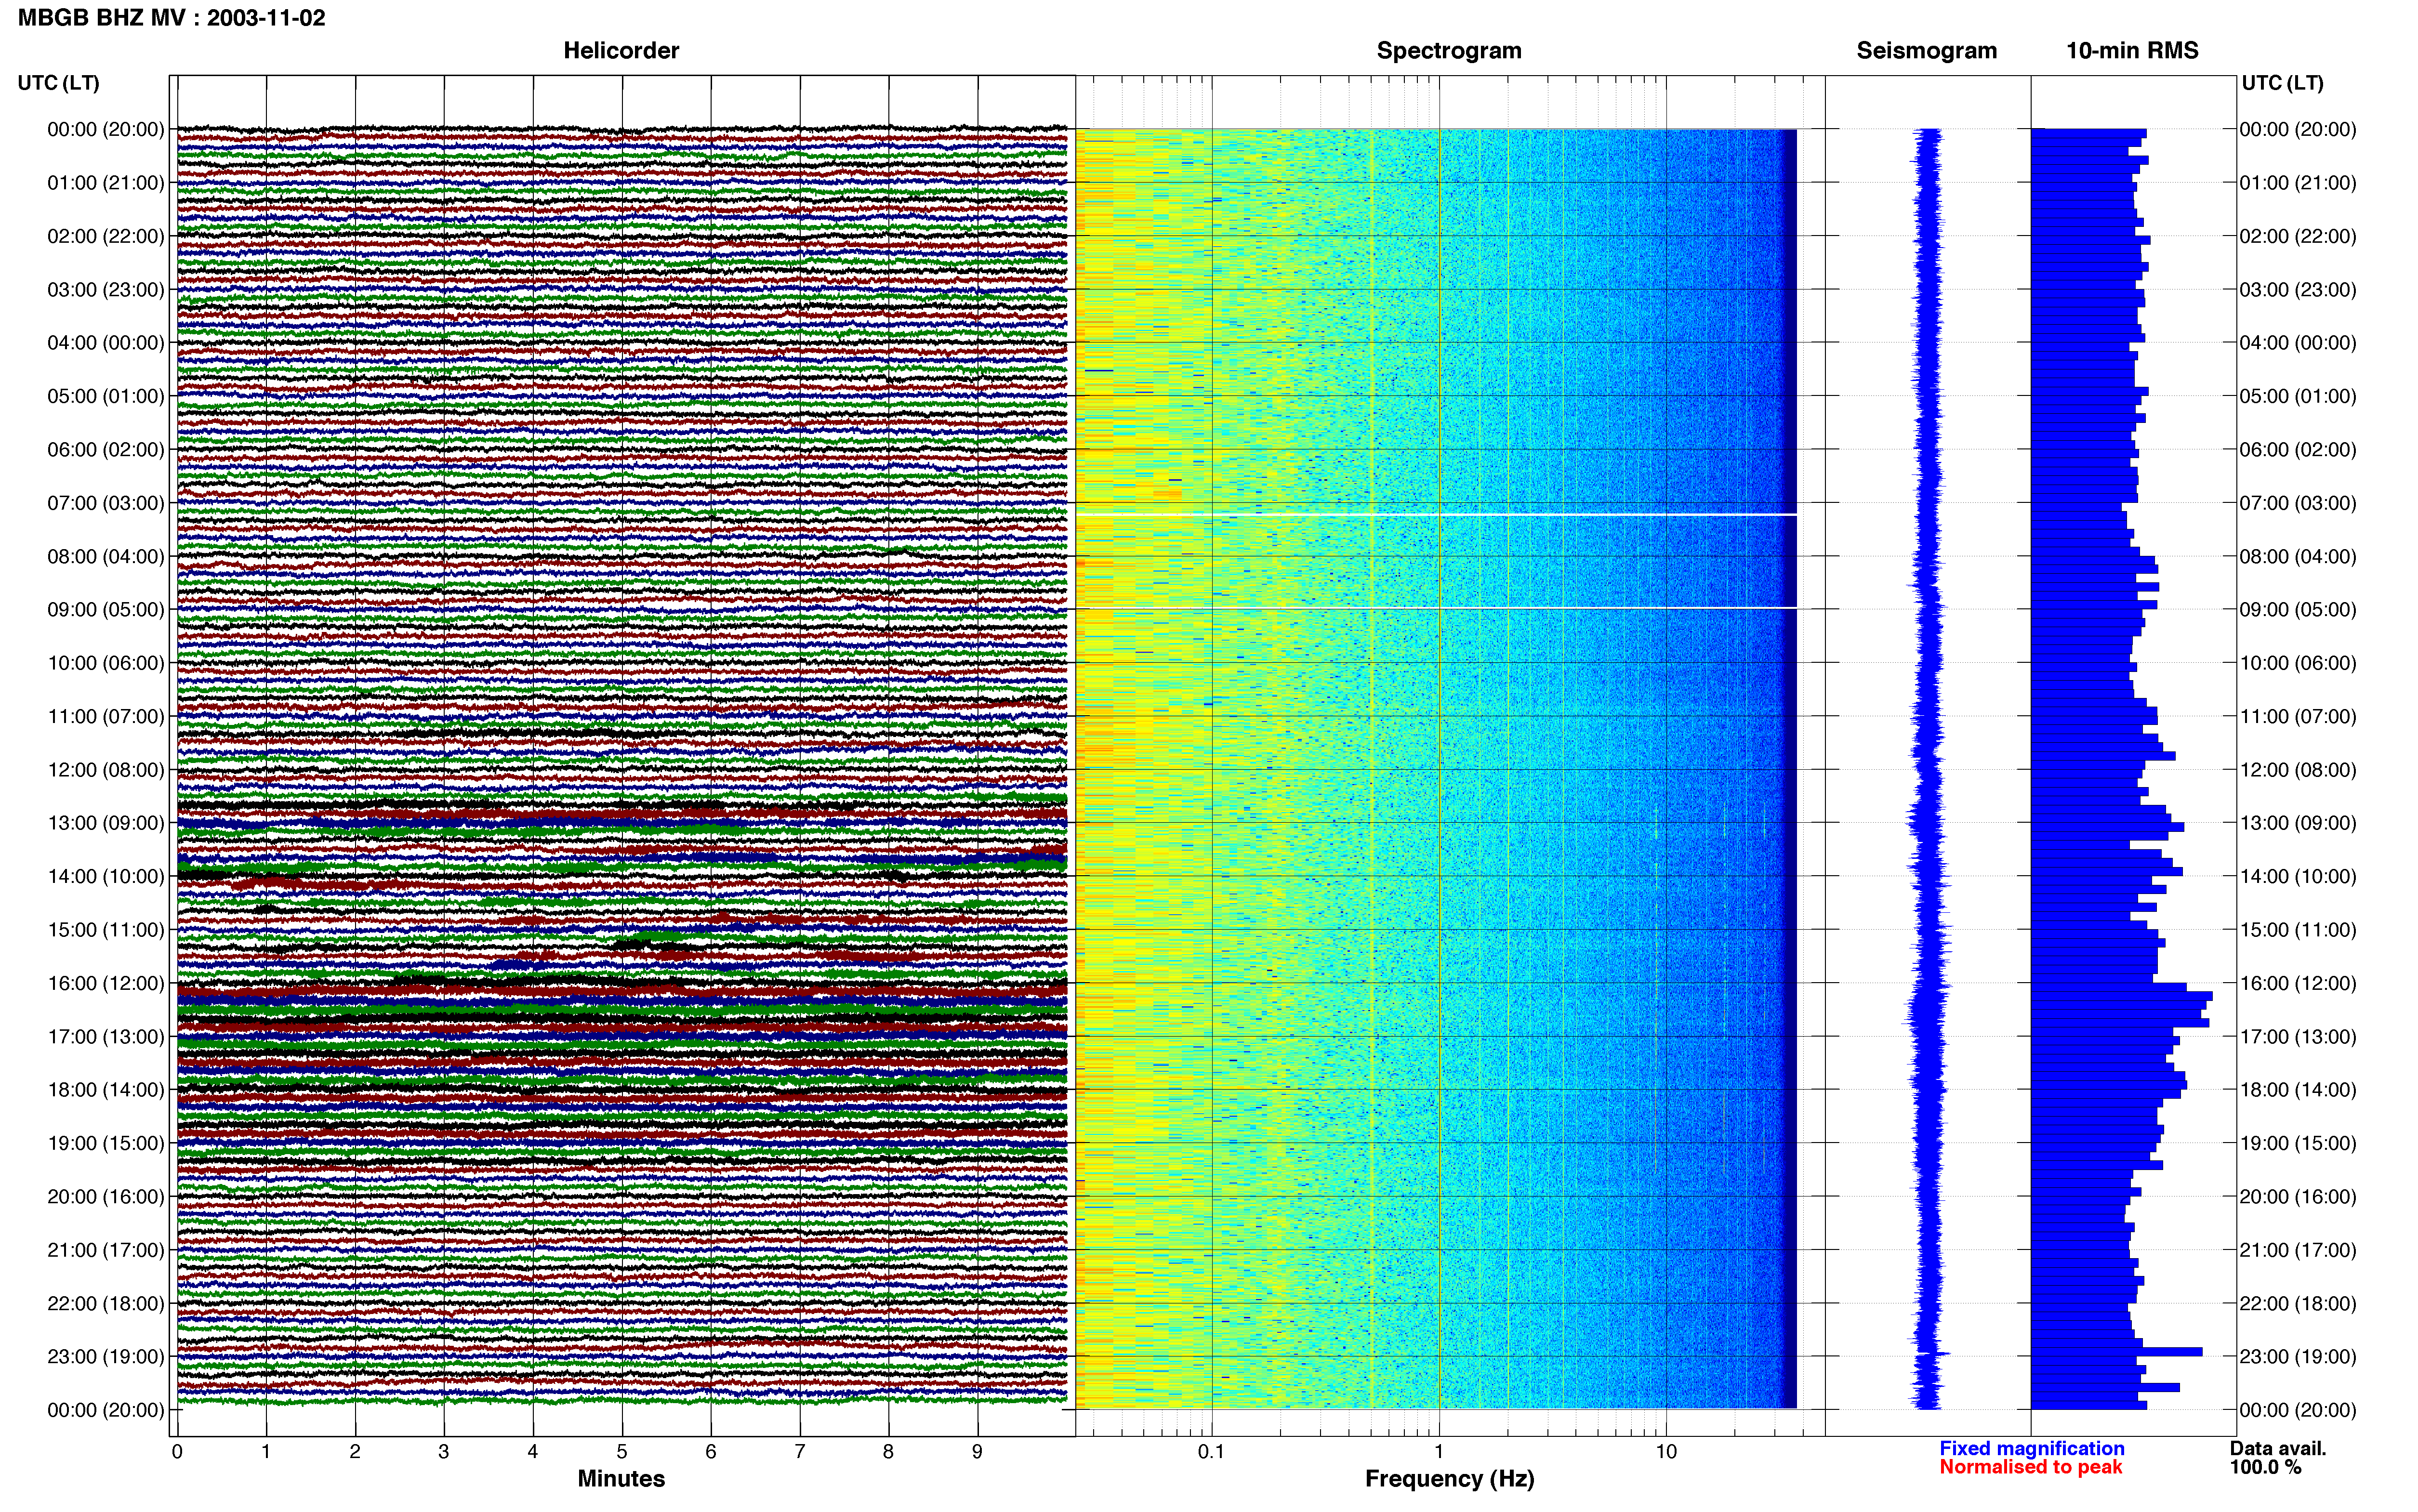
Task: Click the left '07:00 (03:00)' time label
Action: (106, 503)
